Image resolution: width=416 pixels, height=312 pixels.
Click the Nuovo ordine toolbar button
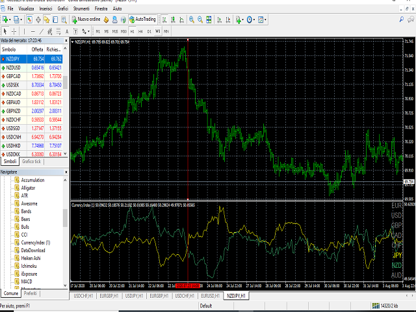(x=86, y=20)
